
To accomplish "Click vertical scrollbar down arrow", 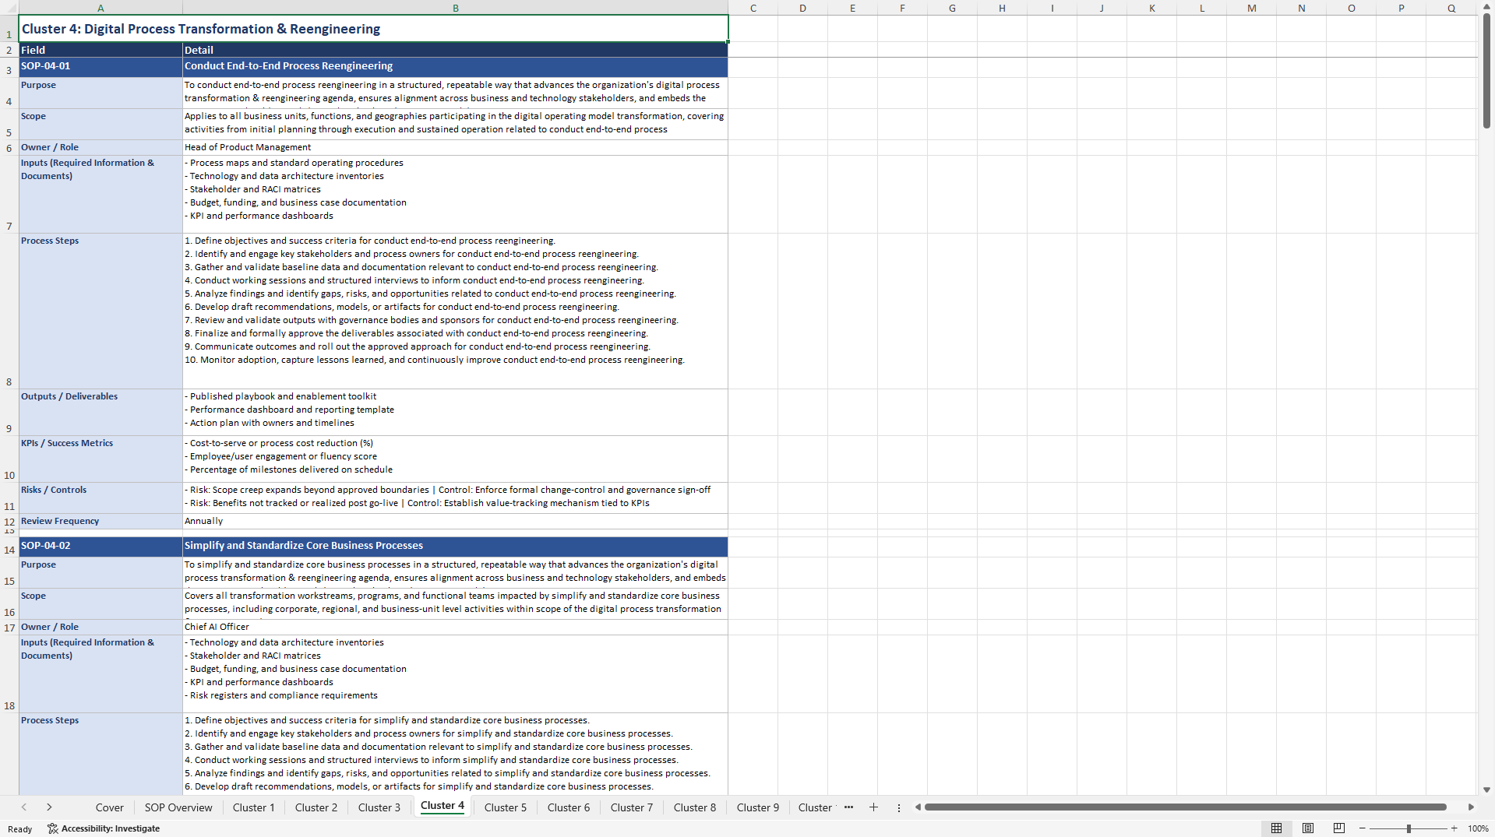I will [x=1486, y=790].
